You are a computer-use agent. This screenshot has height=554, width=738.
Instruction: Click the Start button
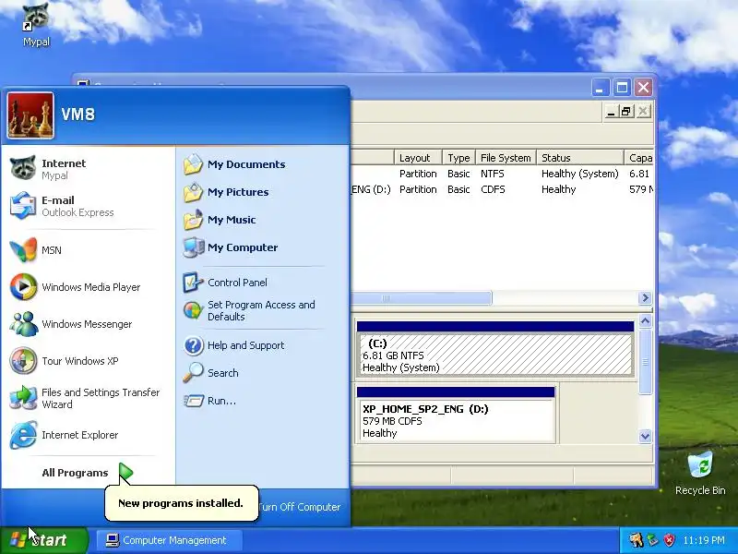click(x=44, y=540)
